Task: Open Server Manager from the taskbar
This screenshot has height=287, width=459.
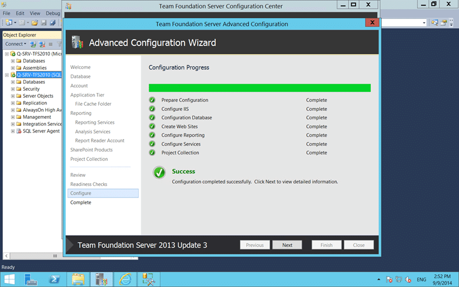Action: point(30,280)
